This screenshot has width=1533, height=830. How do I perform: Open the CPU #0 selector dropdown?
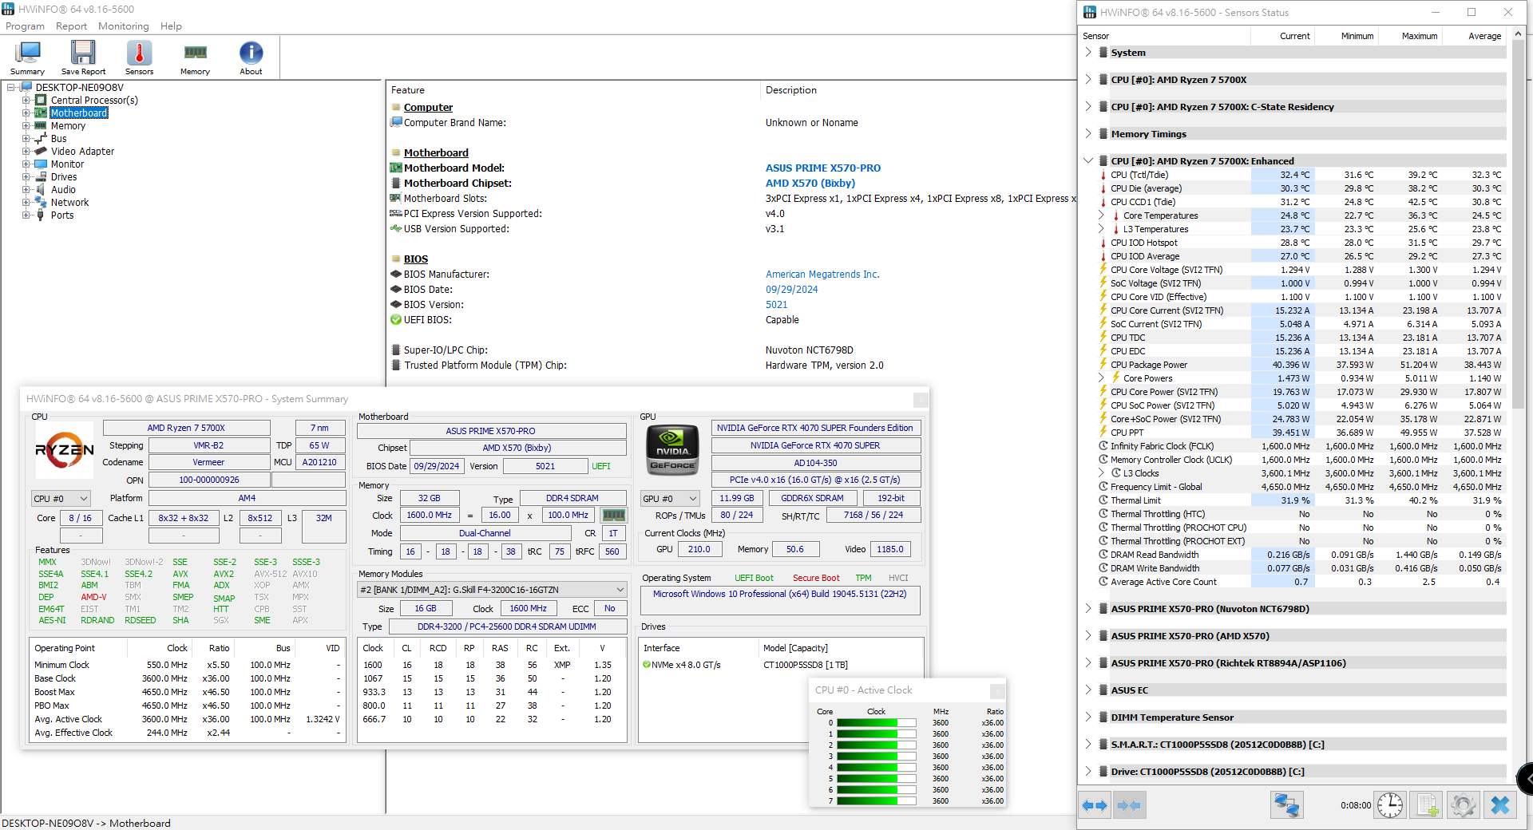pyautogui.click(x=61, y=499)
